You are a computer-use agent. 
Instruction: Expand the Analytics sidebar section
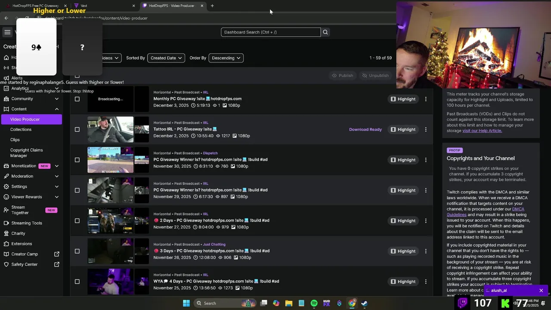pyautogui.click(x=56, y=88)
